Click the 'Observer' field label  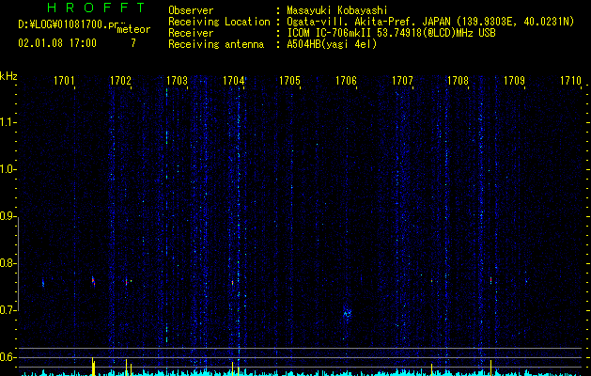tap(191, 10)
